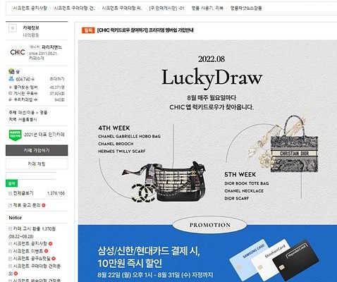Open the CHIC cafe logo
The width and height of the screenshot is (337, 282).
(18, 52)
